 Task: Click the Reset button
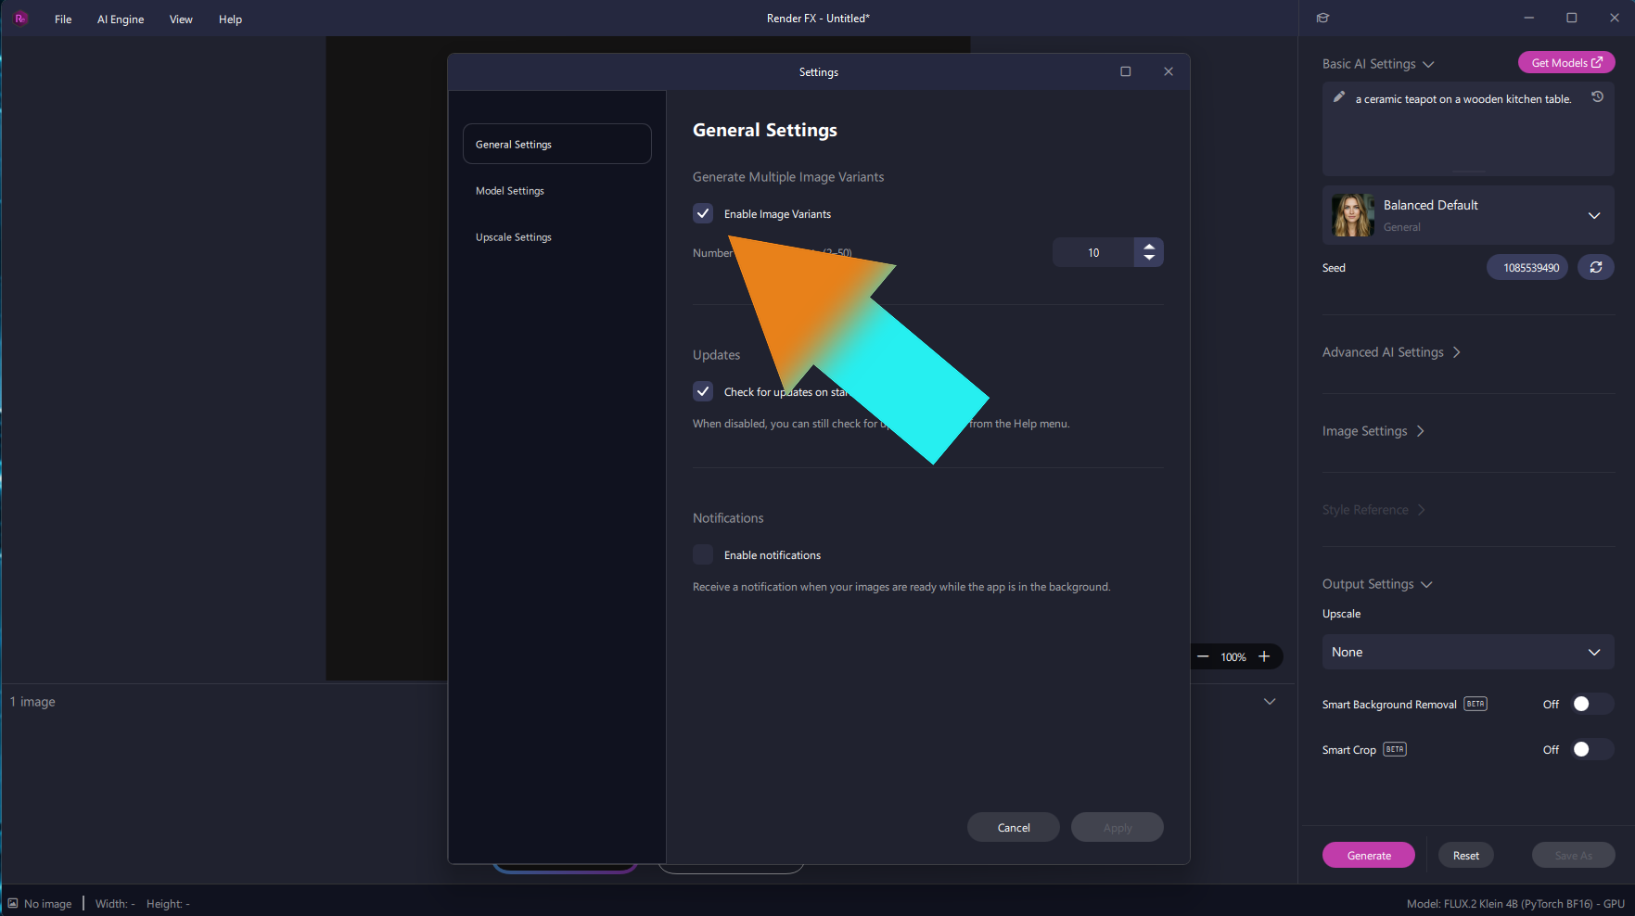(x=1465, y=855)
